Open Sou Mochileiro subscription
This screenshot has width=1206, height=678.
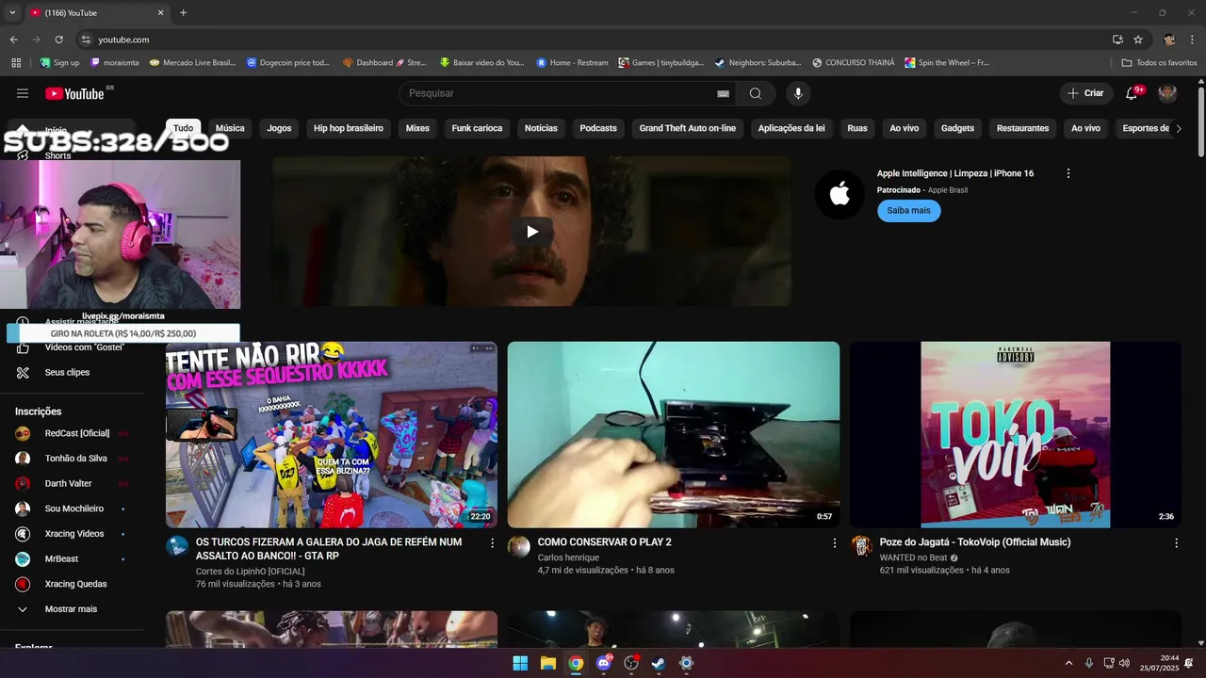[72, 508]
